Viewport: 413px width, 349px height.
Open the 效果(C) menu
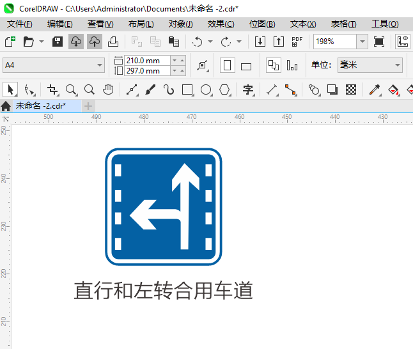tap(221, 24)
